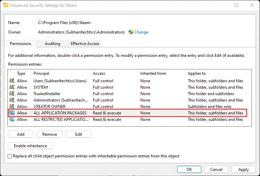The width and height of the screenshot is (260, 176).
Task: Maximize the Advanced Security Settings window
Action: coord(236,5)
